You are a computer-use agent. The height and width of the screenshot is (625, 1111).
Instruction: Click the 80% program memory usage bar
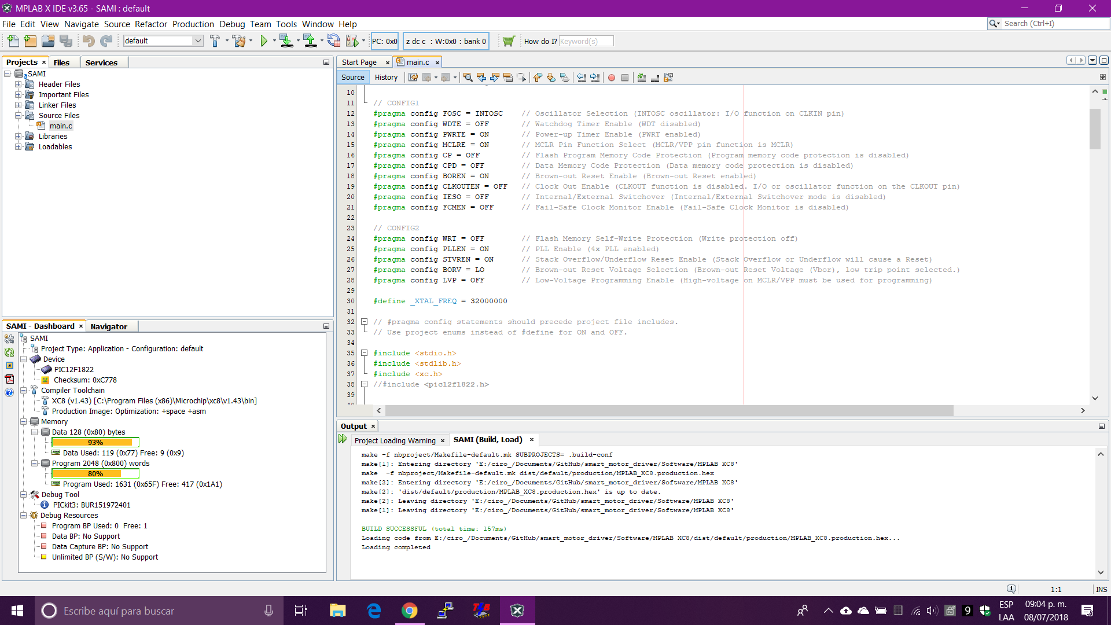[x=95, y=474]
